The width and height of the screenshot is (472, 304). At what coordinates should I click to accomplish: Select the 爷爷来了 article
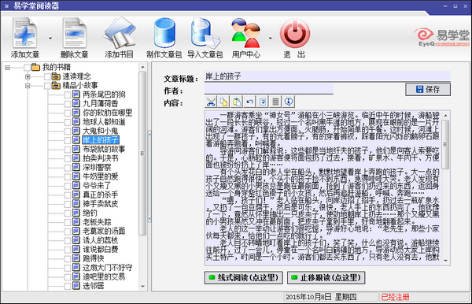[97, 186]
